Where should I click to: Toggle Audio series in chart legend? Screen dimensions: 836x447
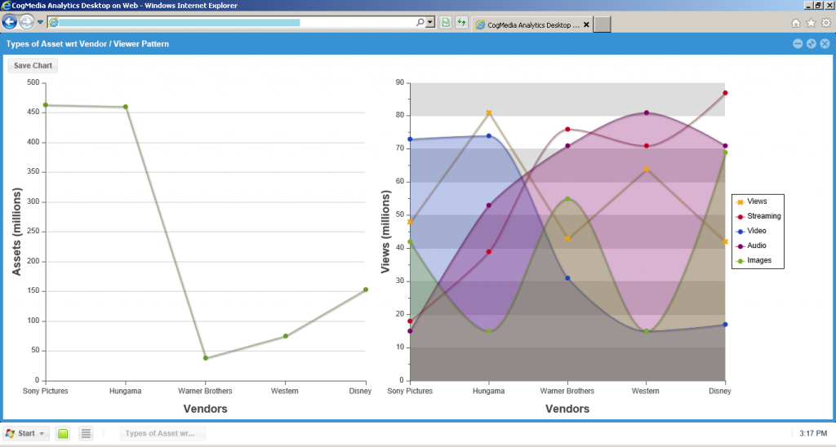click(756, 246)
